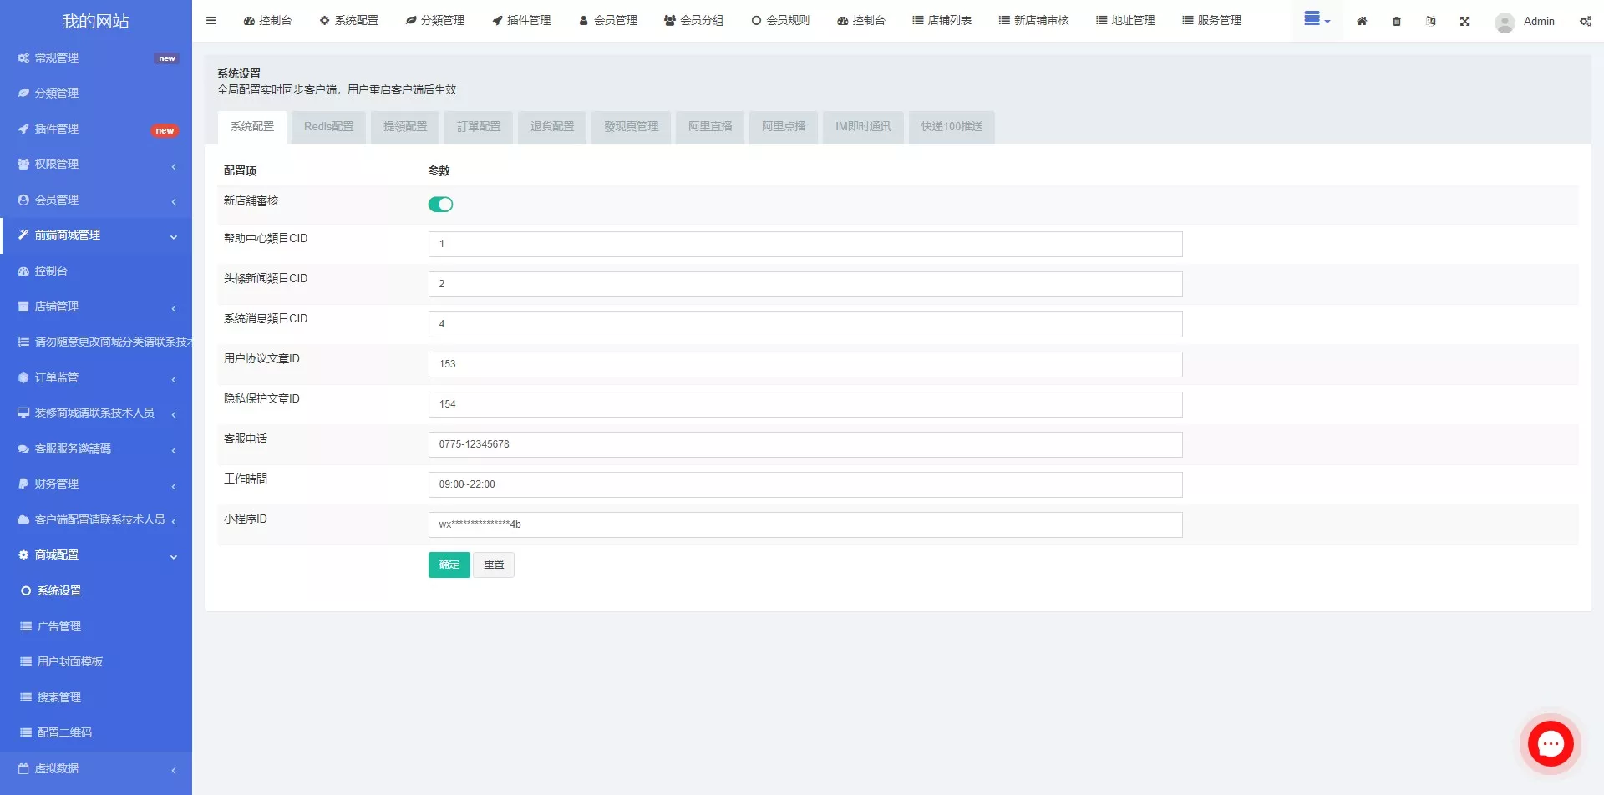Open the red chat support bubble
The width and height of the screenshot is (1604, 795).
coord(1550,743)
